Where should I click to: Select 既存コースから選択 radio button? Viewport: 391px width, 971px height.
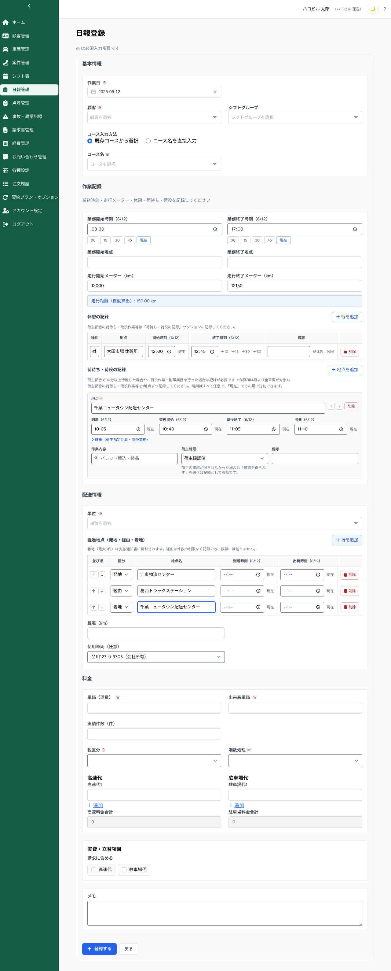coord(90,141)
